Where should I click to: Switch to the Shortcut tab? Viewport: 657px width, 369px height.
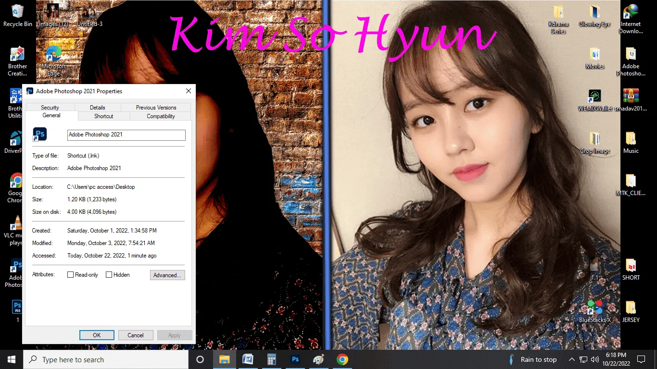click(x=103, y=116)
